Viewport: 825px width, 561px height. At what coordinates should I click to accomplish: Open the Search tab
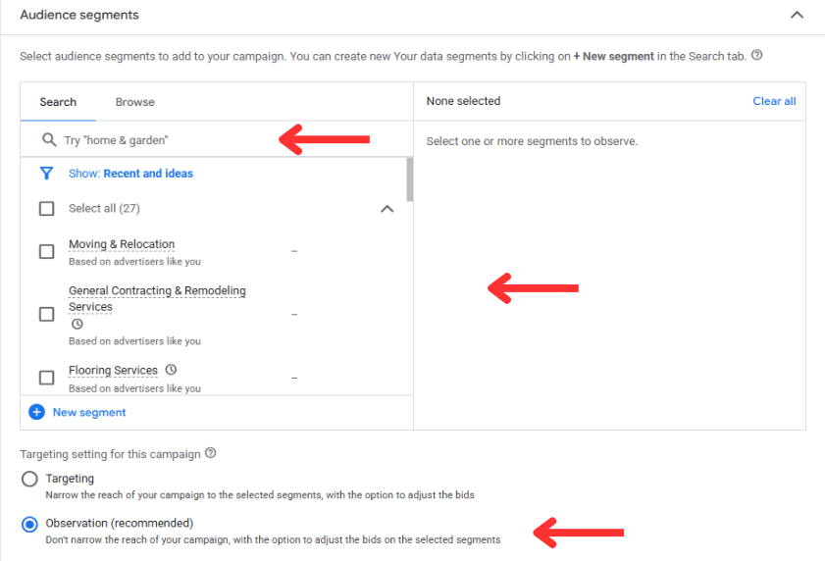coord(58,102)
